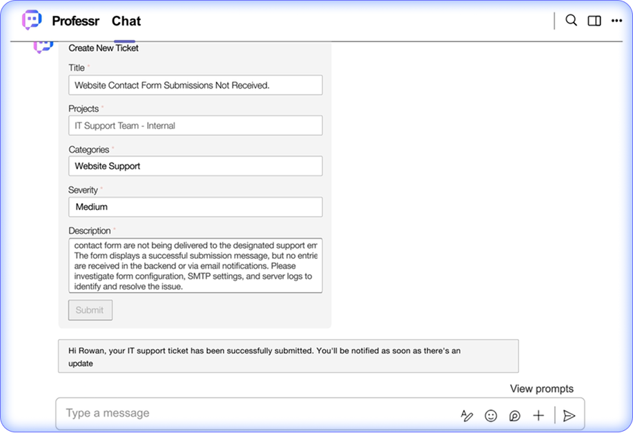Viewport: 633px width, 433px height.
Task: Focus the Type a message box
Action: pyautogui.click(x=255, y=414)
